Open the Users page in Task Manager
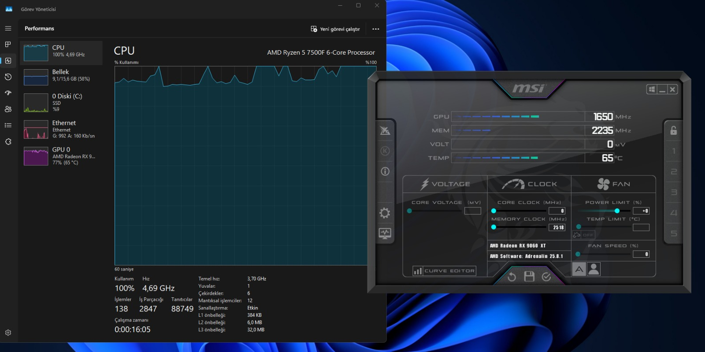This screenshot has width=705, height=352. 8,109
